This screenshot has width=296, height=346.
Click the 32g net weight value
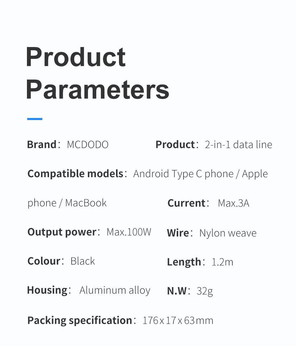205,291
